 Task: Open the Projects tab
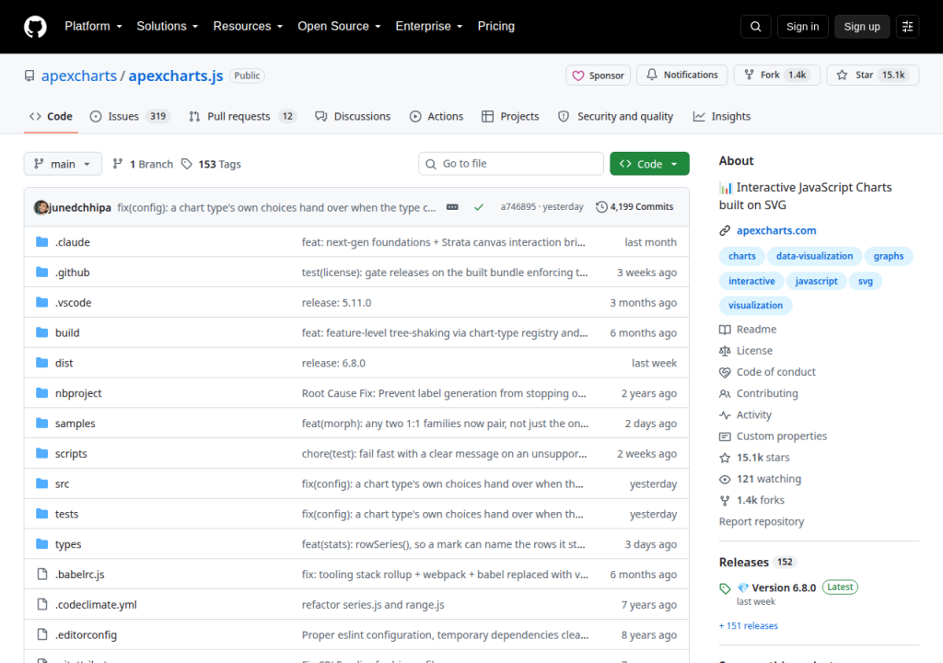coord(510,116)
